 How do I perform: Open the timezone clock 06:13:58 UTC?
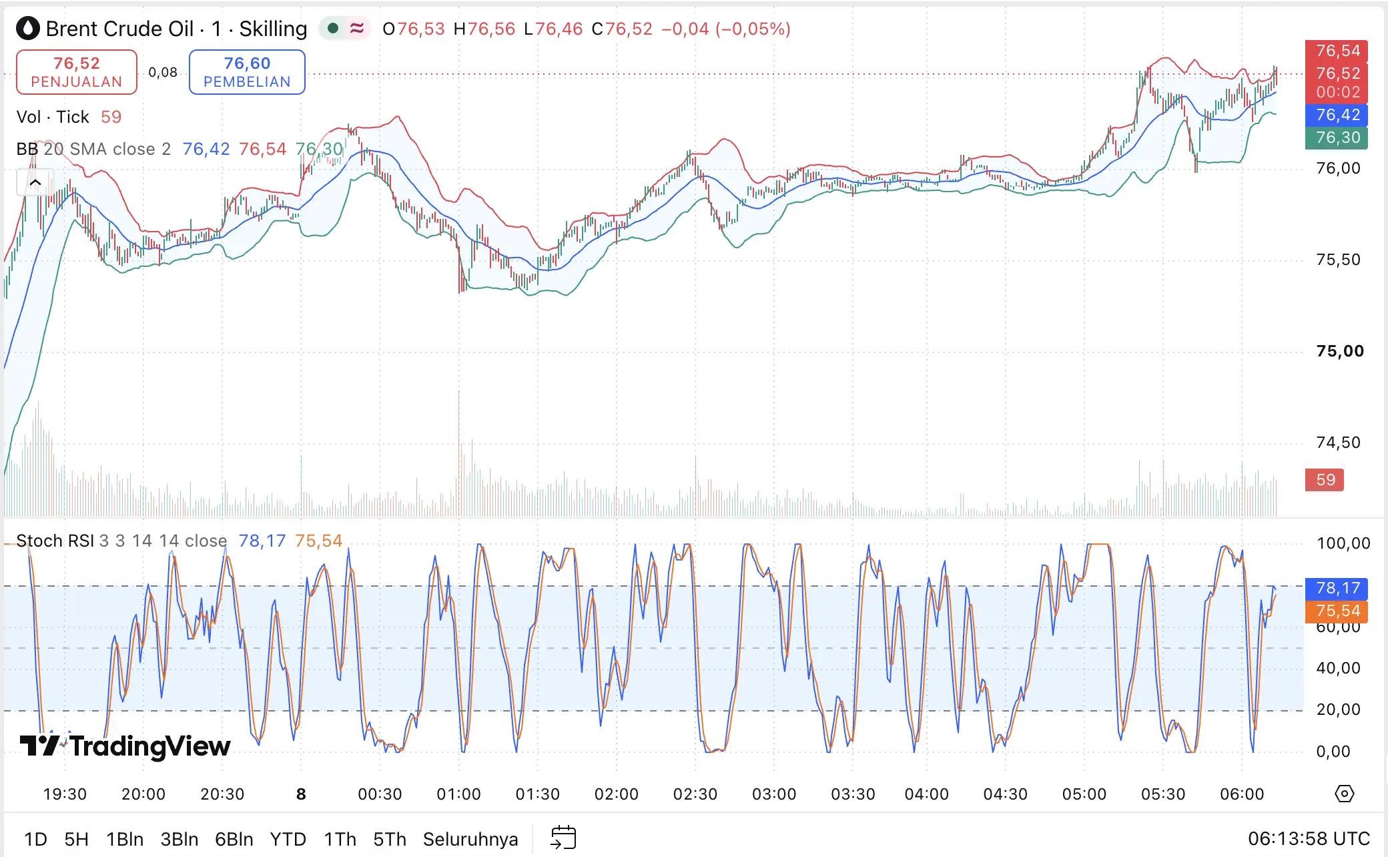pos(1309,838)
